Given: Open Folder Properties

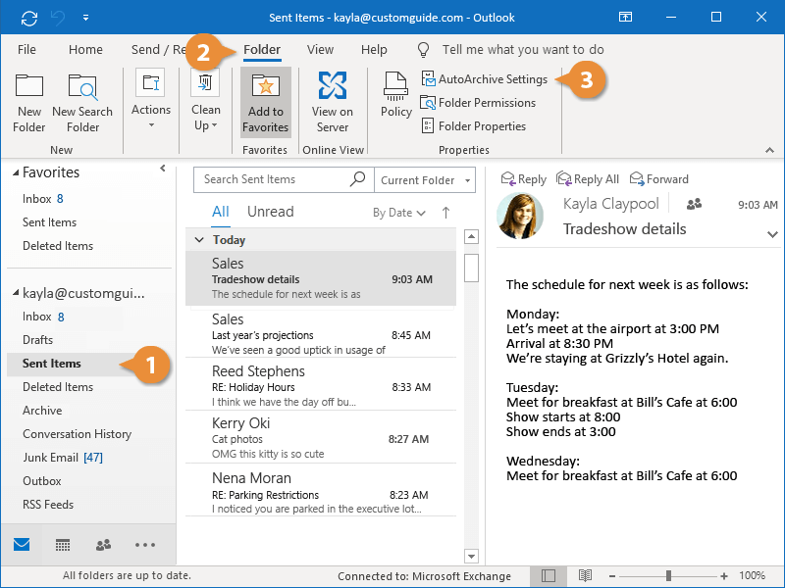Looking at the screenshot, I should click(474, 126).
